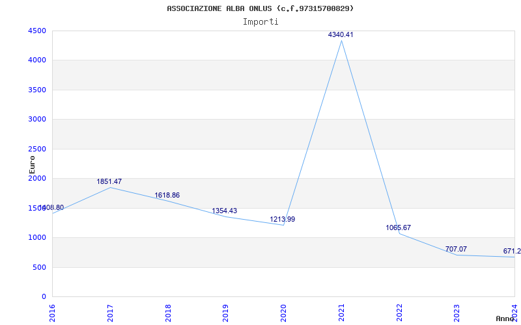
Task: Click the 1000 y-axis tick label
Action: click(x=37, y=238)
